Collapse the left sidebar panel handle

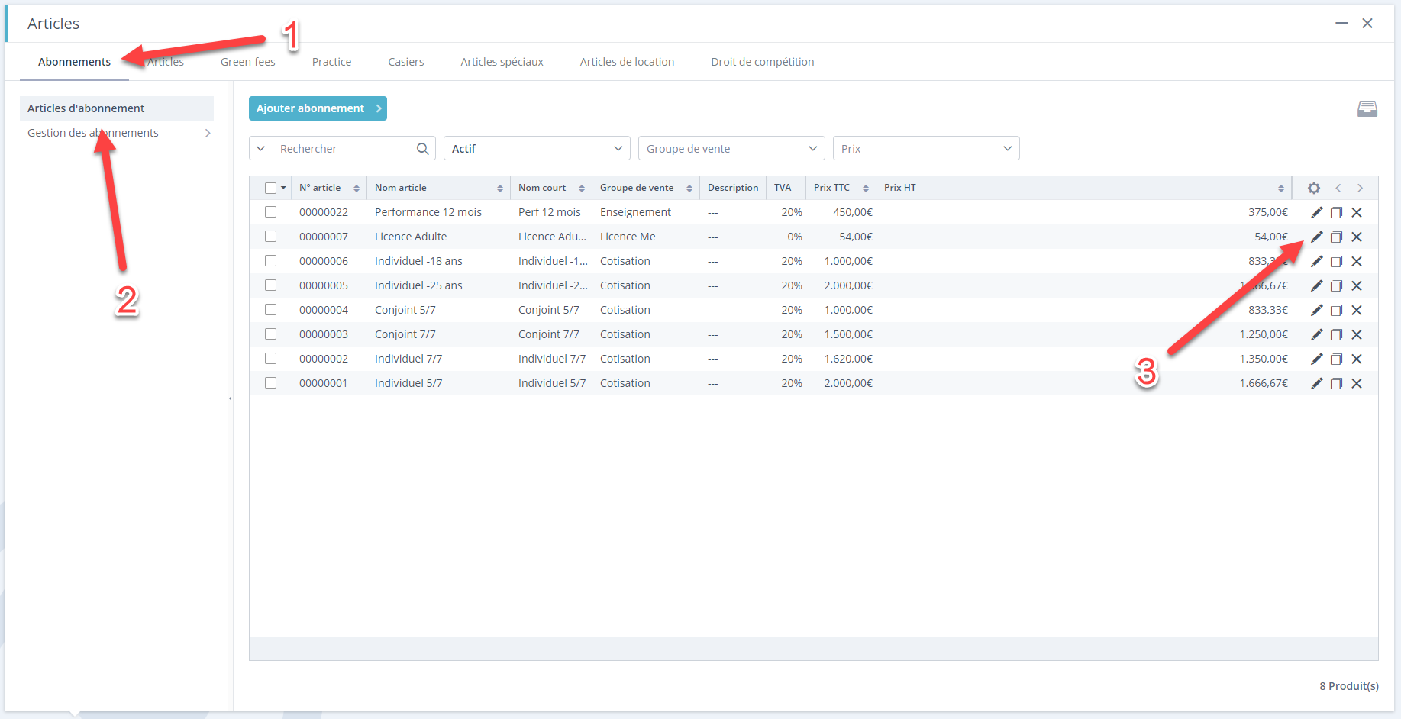(230, 398)
